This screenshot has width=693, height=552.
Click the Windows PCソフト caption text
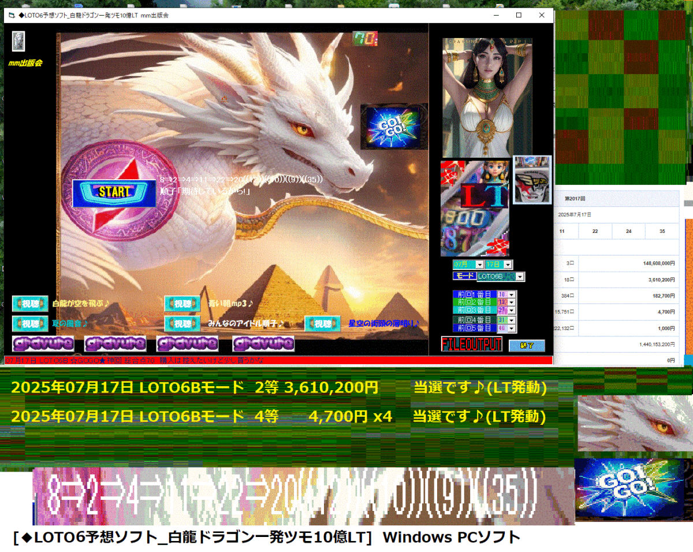(x=452, y=537)
